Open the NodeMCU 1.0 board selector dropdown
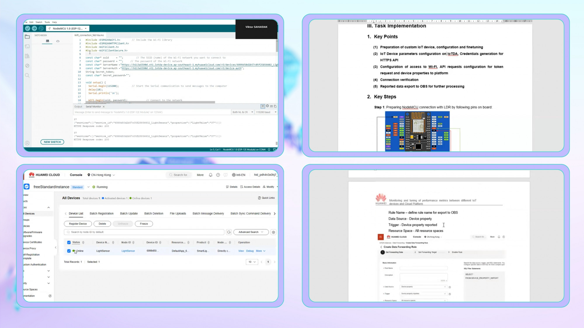This screenshot has height=328, width=584. (x=68, y=29)
